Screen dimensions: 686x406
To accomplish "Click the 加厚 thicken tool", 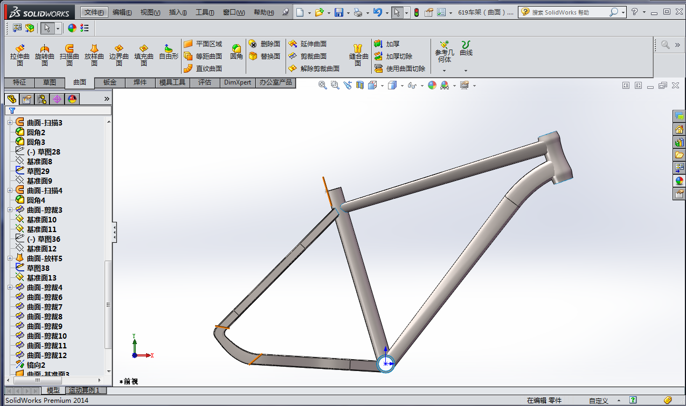I will click(x=387, y=44).
